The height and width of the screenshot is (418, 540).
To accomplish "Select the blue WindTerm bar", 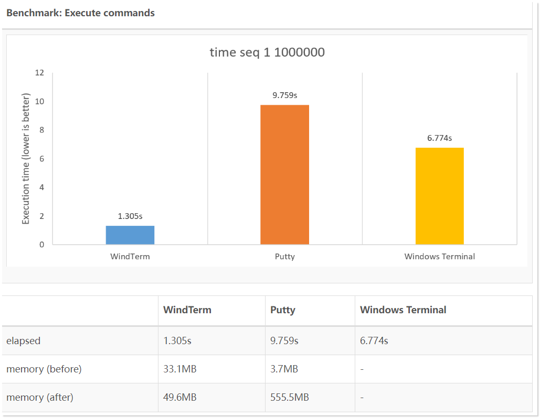I will coord(130,235).
